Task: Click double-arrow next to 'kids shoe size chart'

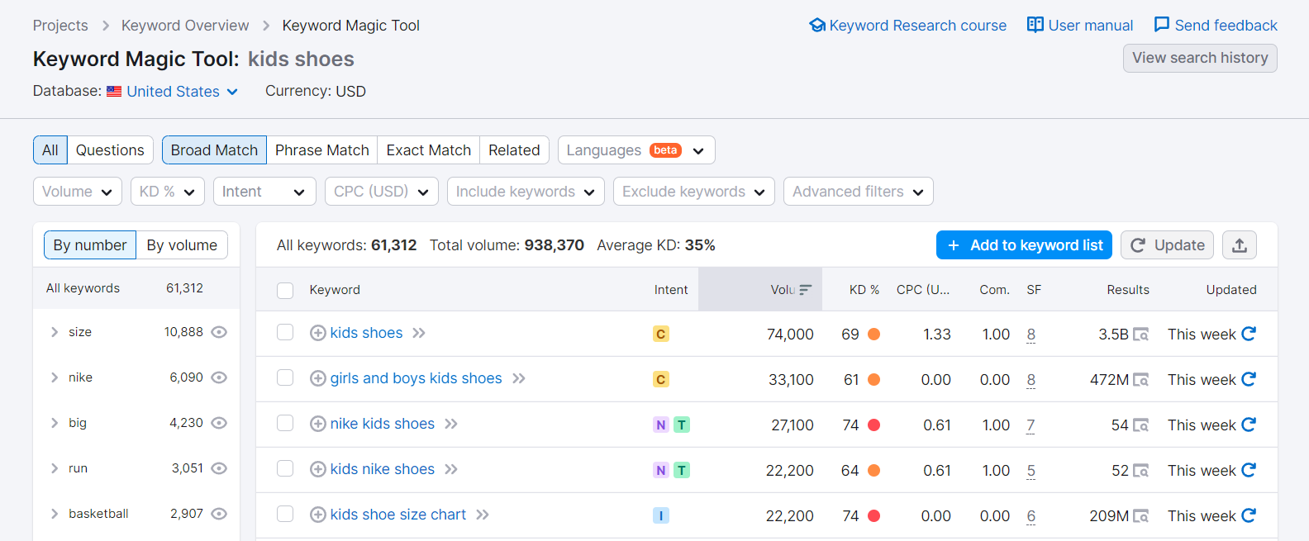Action: pyautogui.click(x=483, y=515)
